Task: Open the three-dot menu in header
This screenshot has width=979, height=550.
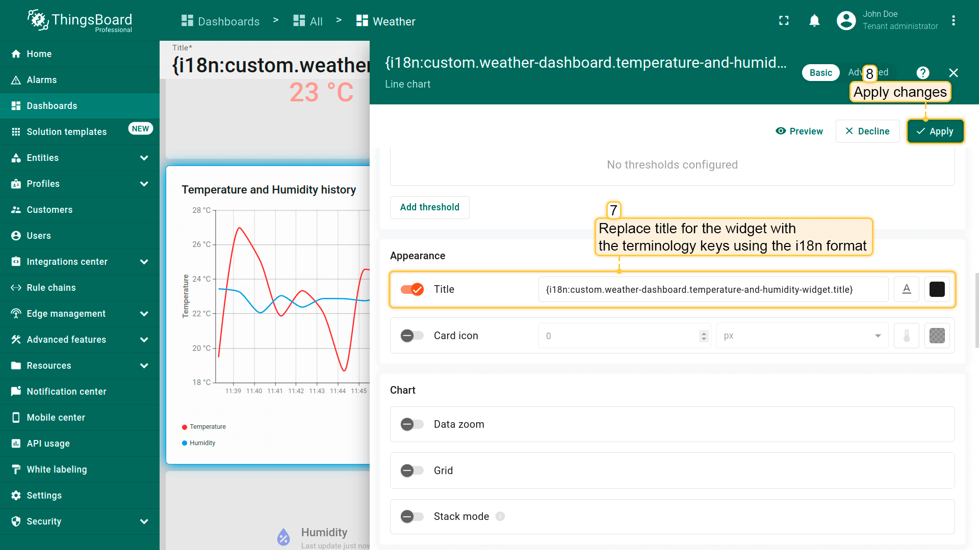Action: pyautogui.click(x=953, y=20)
